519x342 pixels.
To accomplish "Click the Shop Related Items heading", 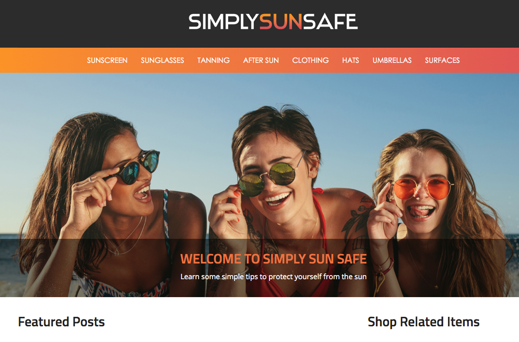I will point(424,322).
